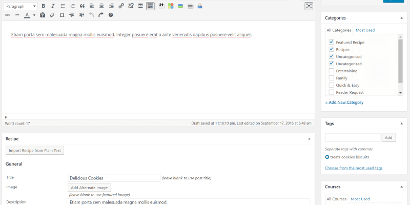The height and width of the screenshot is (205, 410).
Task: Uncheck the Uncategorized category
Action: pyautogui.click(x=332, y=64)
